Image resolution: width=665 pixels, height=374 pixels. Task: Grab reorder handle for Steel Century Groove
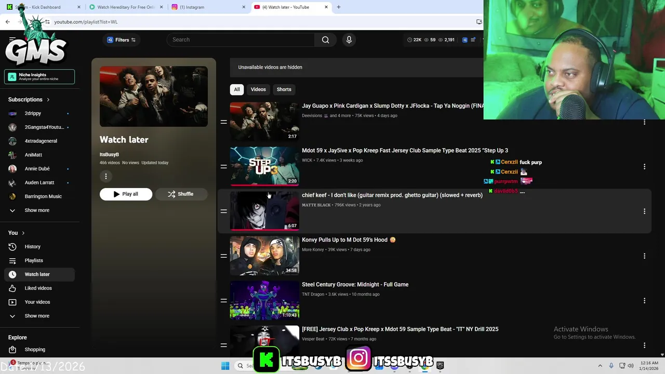[x=223, y=301]
